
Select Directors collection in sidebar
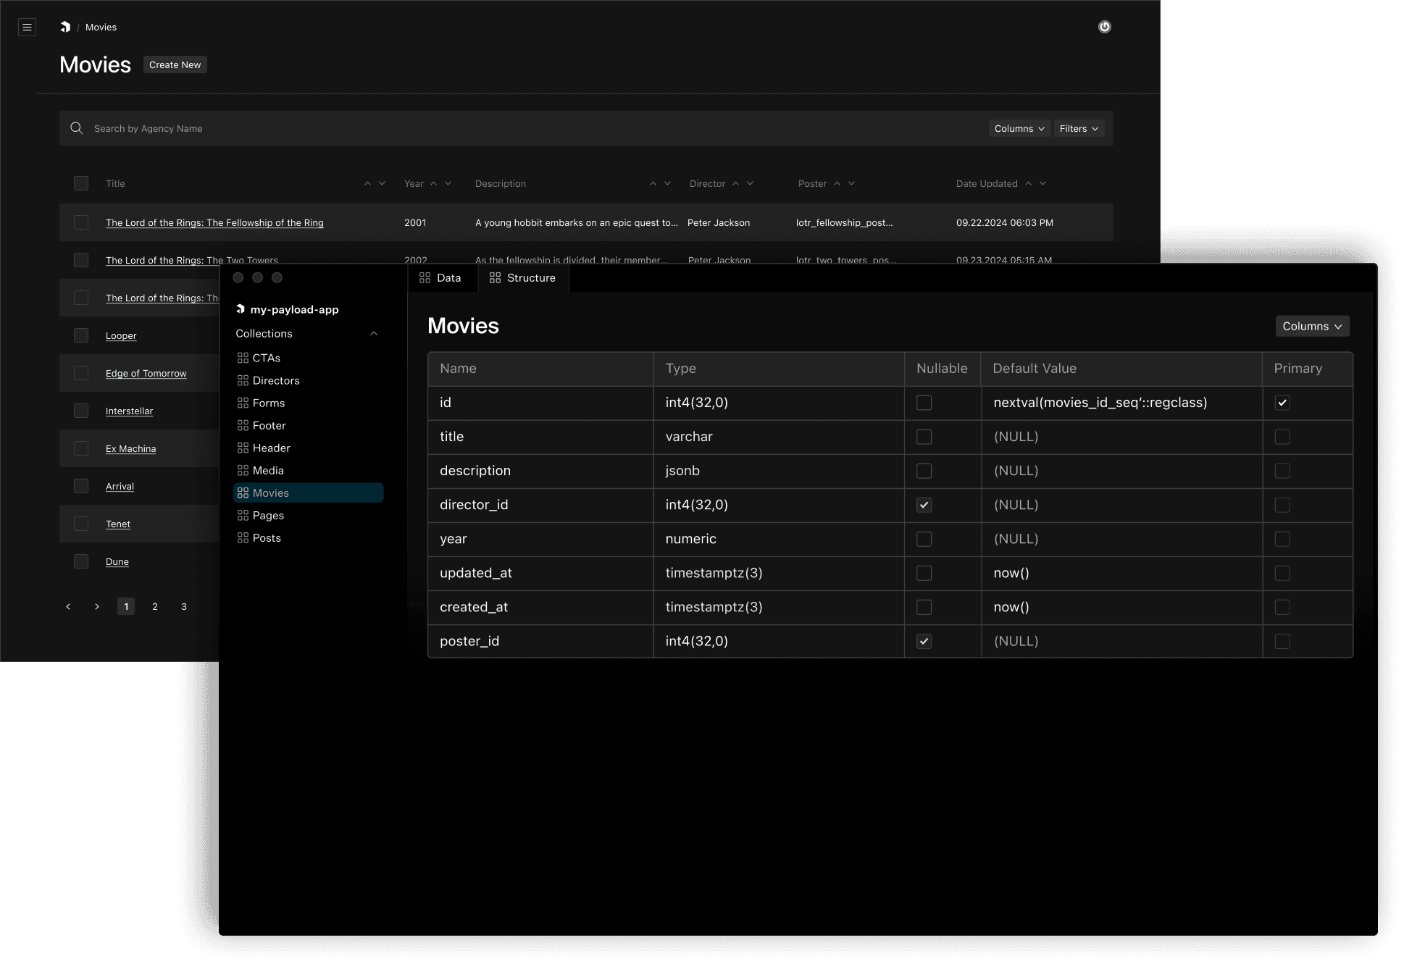point(308,380)
